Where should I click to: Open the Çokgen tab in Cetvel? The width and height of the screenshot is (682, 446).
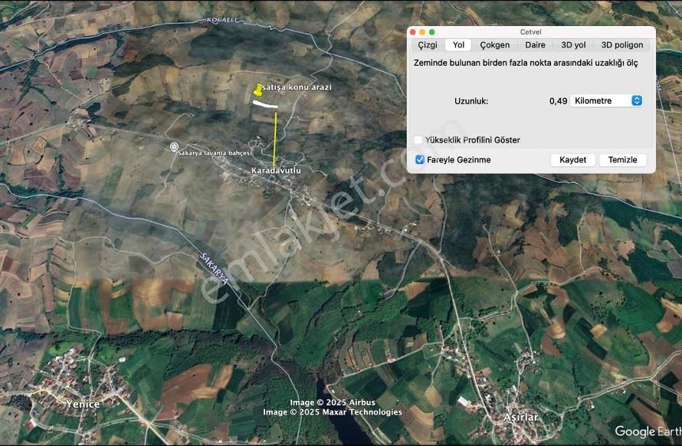coord(494,44)
